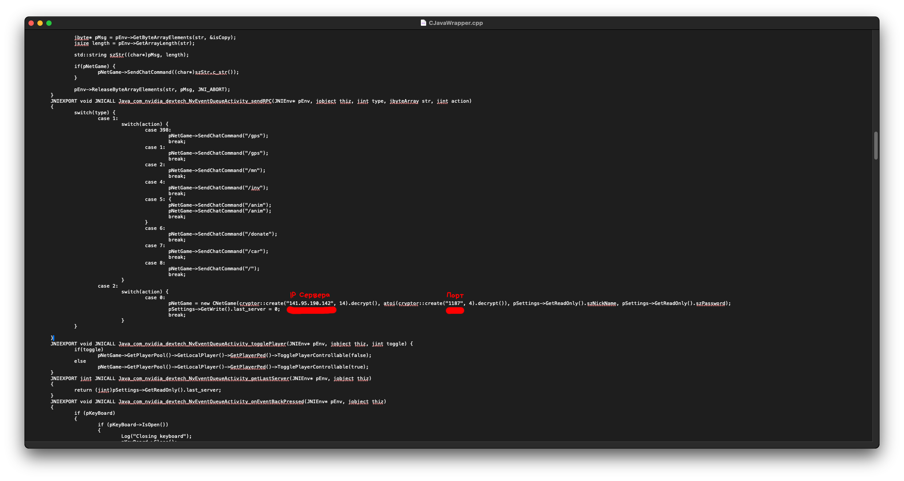Click the CJavaWrapper.cpp window title text

[x=456, y=23]
